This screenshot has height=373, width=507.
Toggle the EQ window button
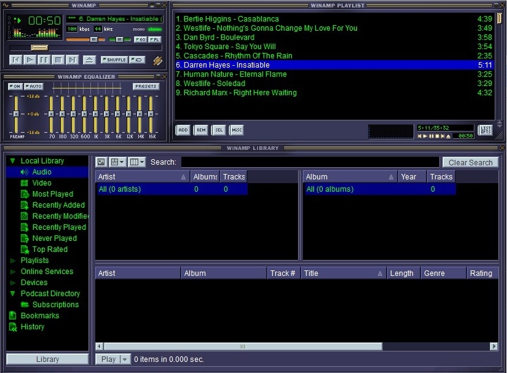coord(141,39)
